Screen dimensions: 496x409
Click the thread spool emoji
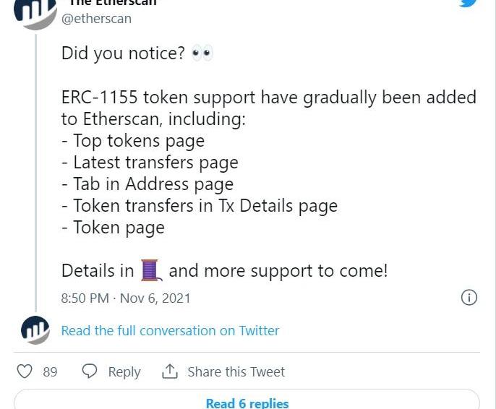pyautogui.click(x=150, y=271)
